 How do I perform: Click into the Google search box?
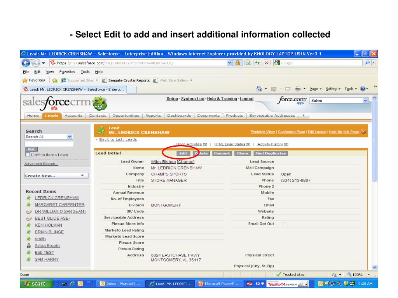coord(318,63)
